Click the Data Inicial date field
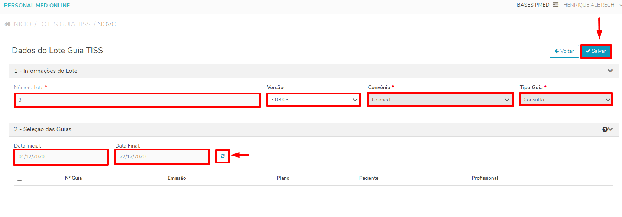Image resolution: width=622 pixels, height=217 pixels. [x=61, y=157]
